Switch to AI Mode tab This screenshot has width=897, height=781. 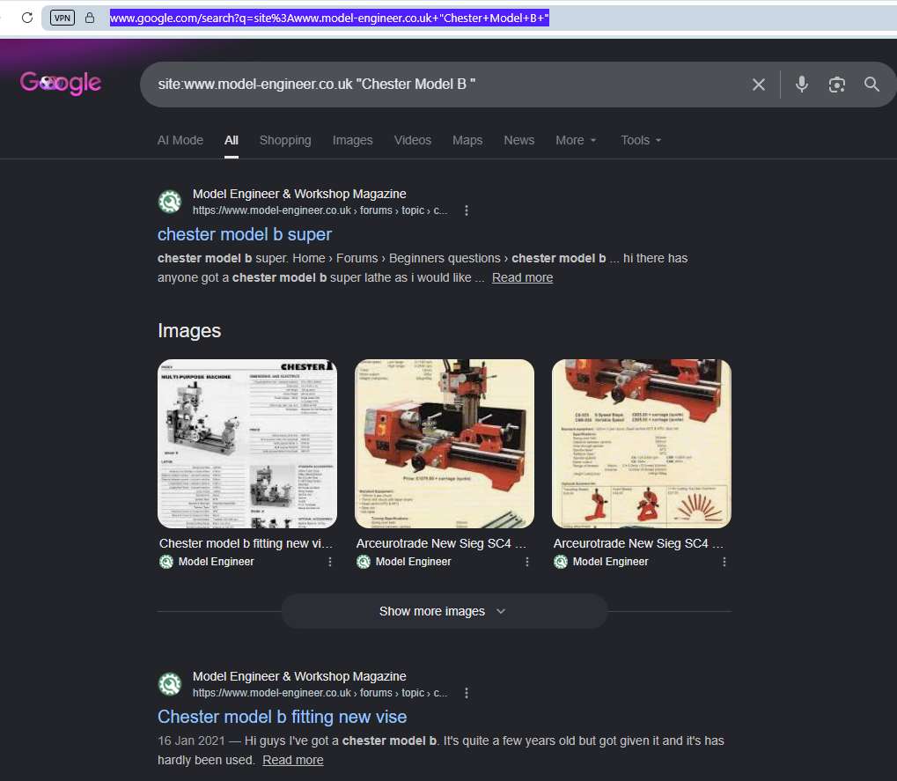pyautogui.click(x=180, y=140)
